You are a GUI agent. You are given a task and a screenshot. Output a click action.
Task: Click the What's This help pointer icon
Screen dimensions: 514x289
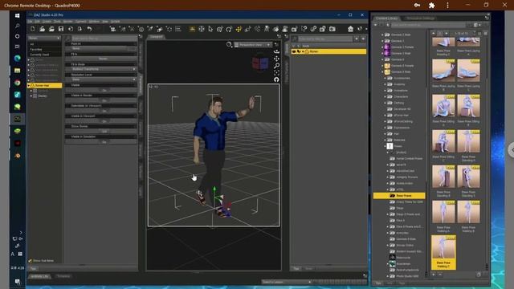pos(360,29)
